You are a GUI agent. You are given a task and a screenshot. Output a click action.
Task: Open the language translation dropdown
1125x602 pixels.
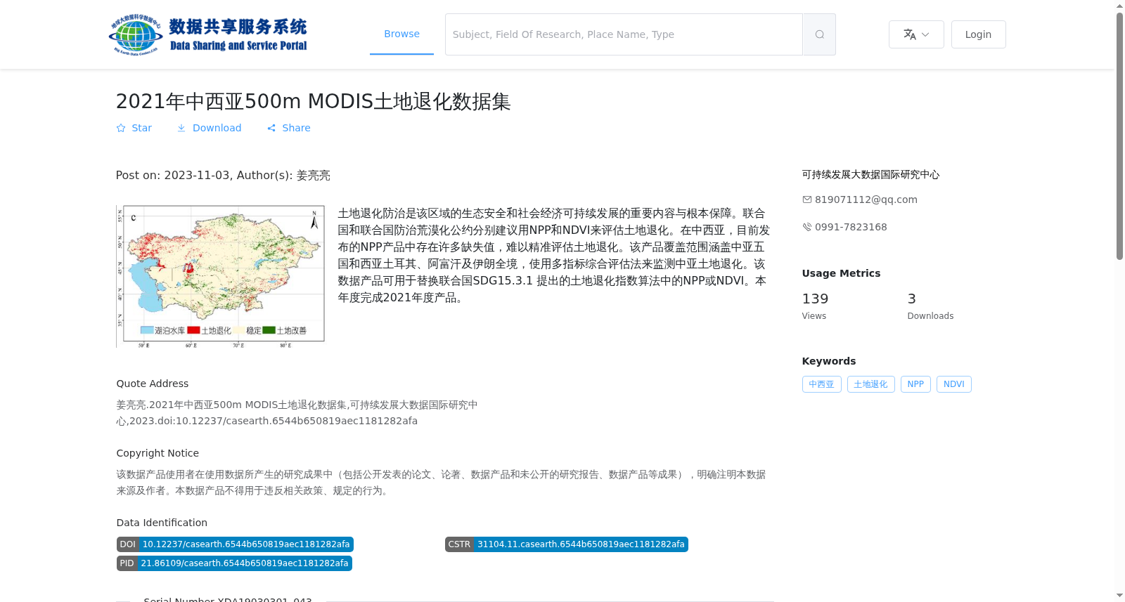916,34
